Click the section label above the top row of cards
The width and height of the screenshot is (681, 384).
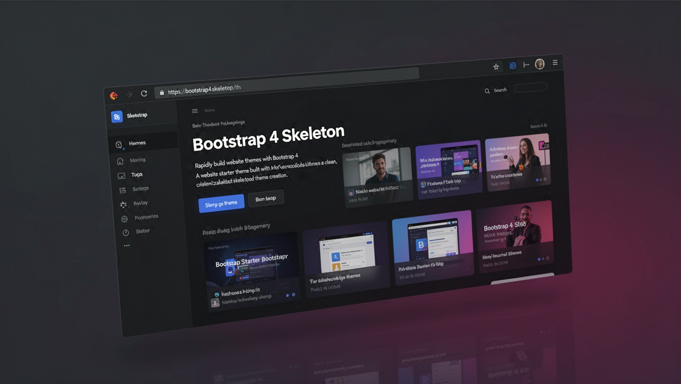point(369,143)
